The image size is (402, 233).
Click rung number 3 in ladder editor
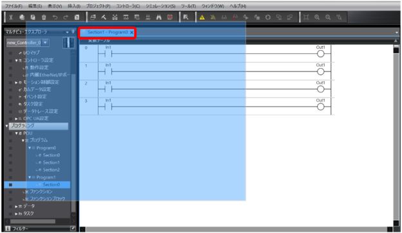tap(86, 101)
